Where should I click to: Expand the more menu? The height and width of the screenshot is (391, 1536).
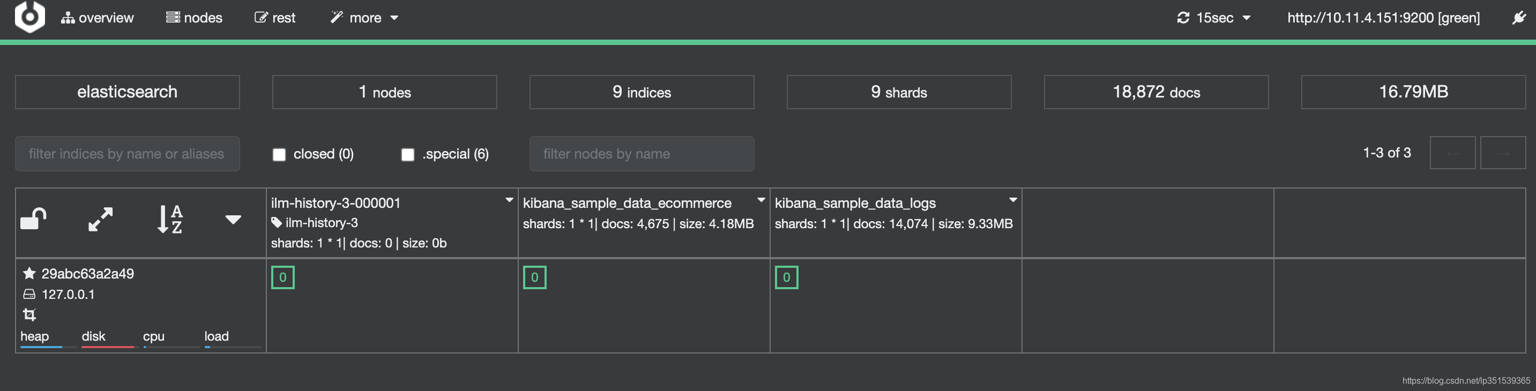click(x=364, y=18)
